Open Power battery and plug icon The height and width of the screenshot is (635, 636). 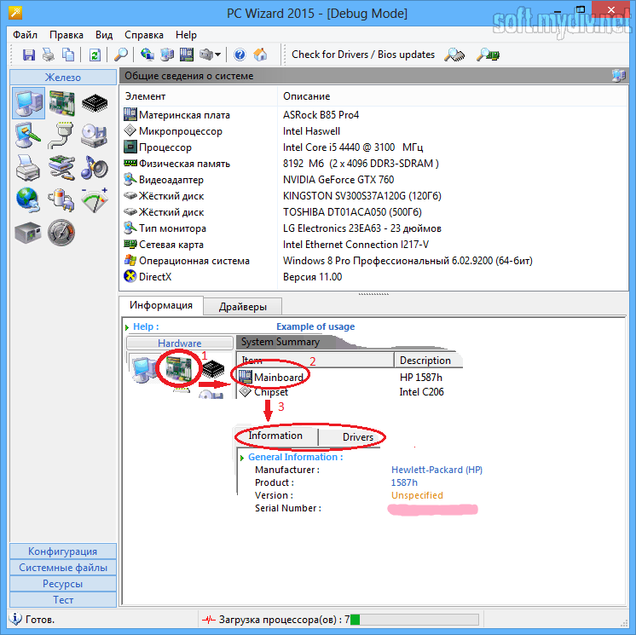[61, 200]
